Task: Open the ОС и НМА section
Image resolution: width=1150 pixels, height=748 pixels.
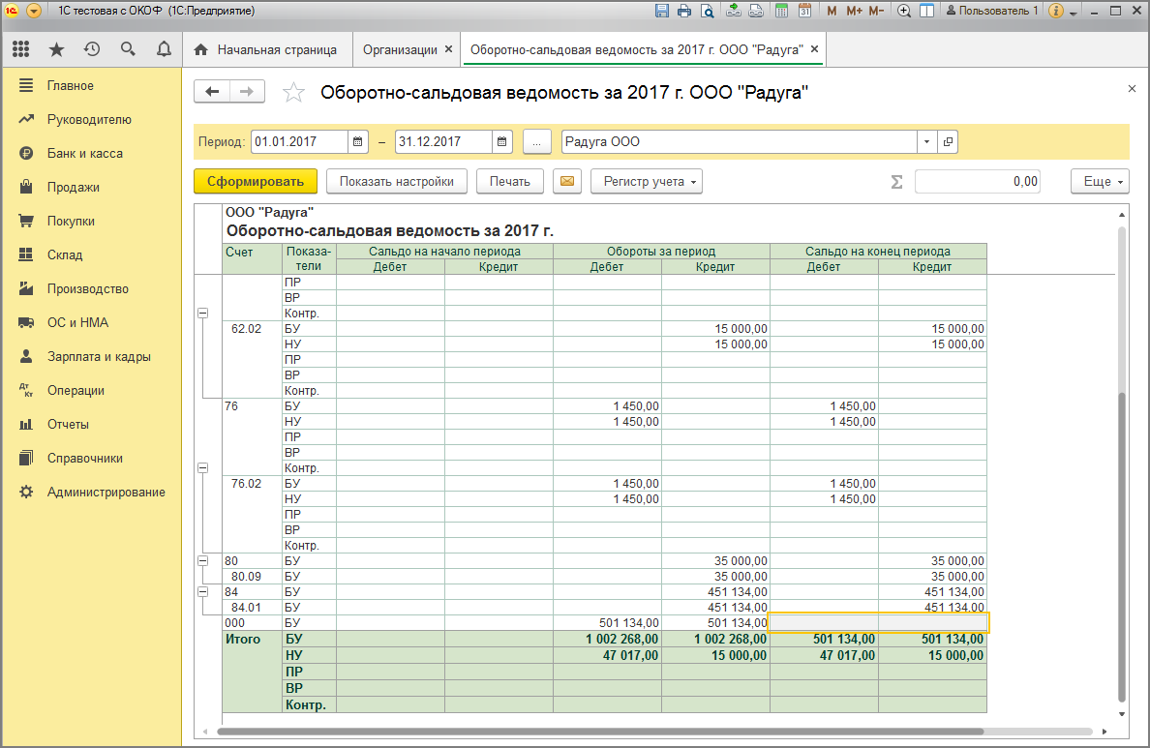Action: coord(92,322)
